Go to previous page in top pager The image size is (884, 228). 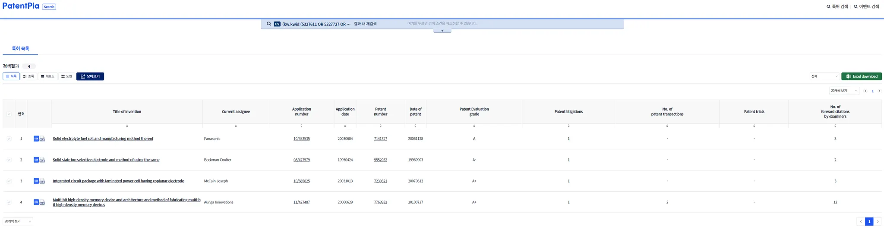865,91
